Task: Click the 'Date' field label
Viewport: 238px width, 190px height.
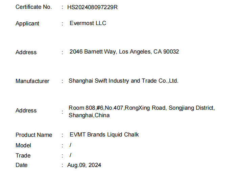Action: tap(22, 165)
